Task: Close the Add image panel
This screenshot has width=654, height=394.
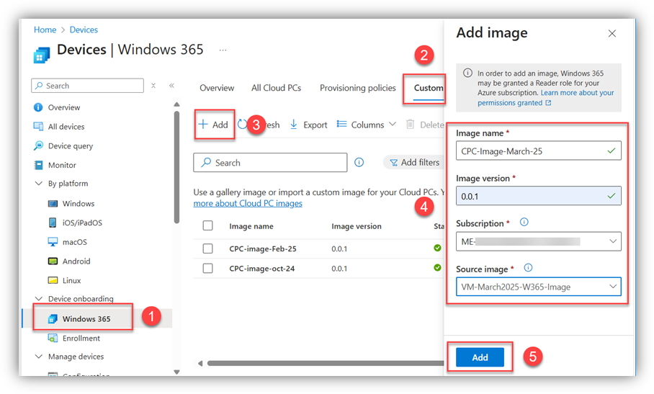Action: (612, 33)
